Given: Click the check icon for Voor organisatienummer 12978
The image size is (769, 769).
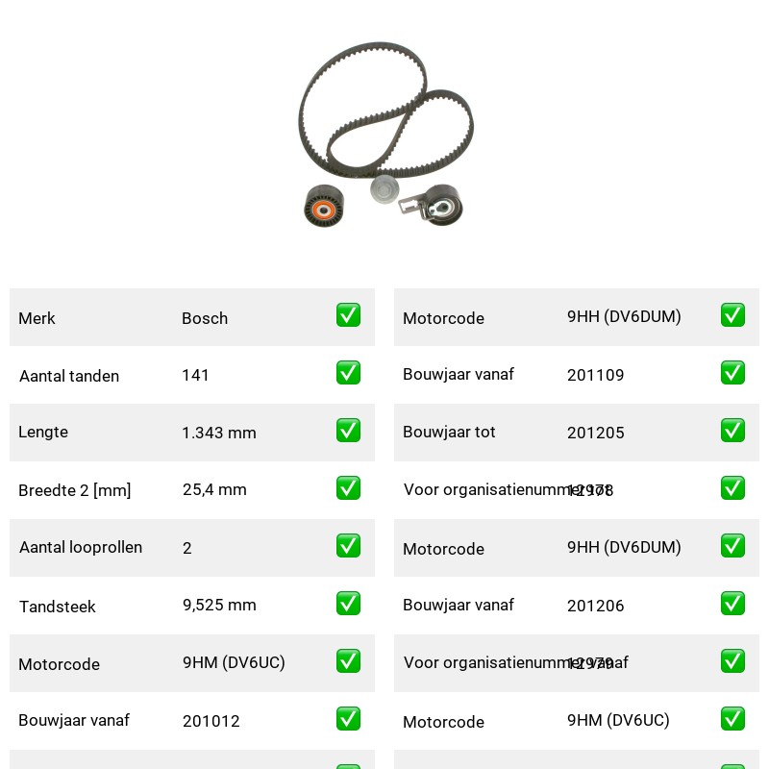Looking at the screenshot, I should click(x=732, y=488).
